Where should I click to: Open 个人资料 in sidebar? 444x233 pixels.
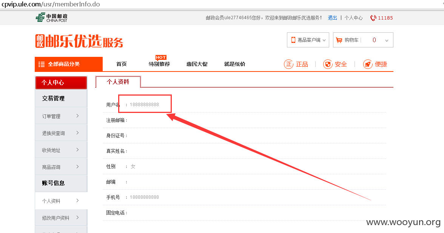[x=51, y=201]
